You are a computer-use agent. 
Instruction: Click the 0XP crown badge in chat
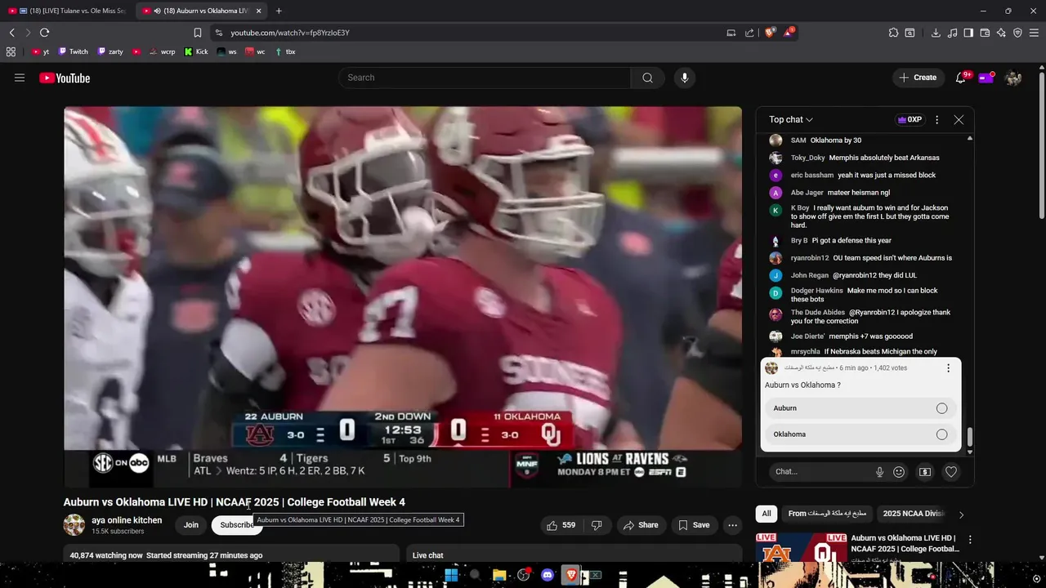coord(910,119)
